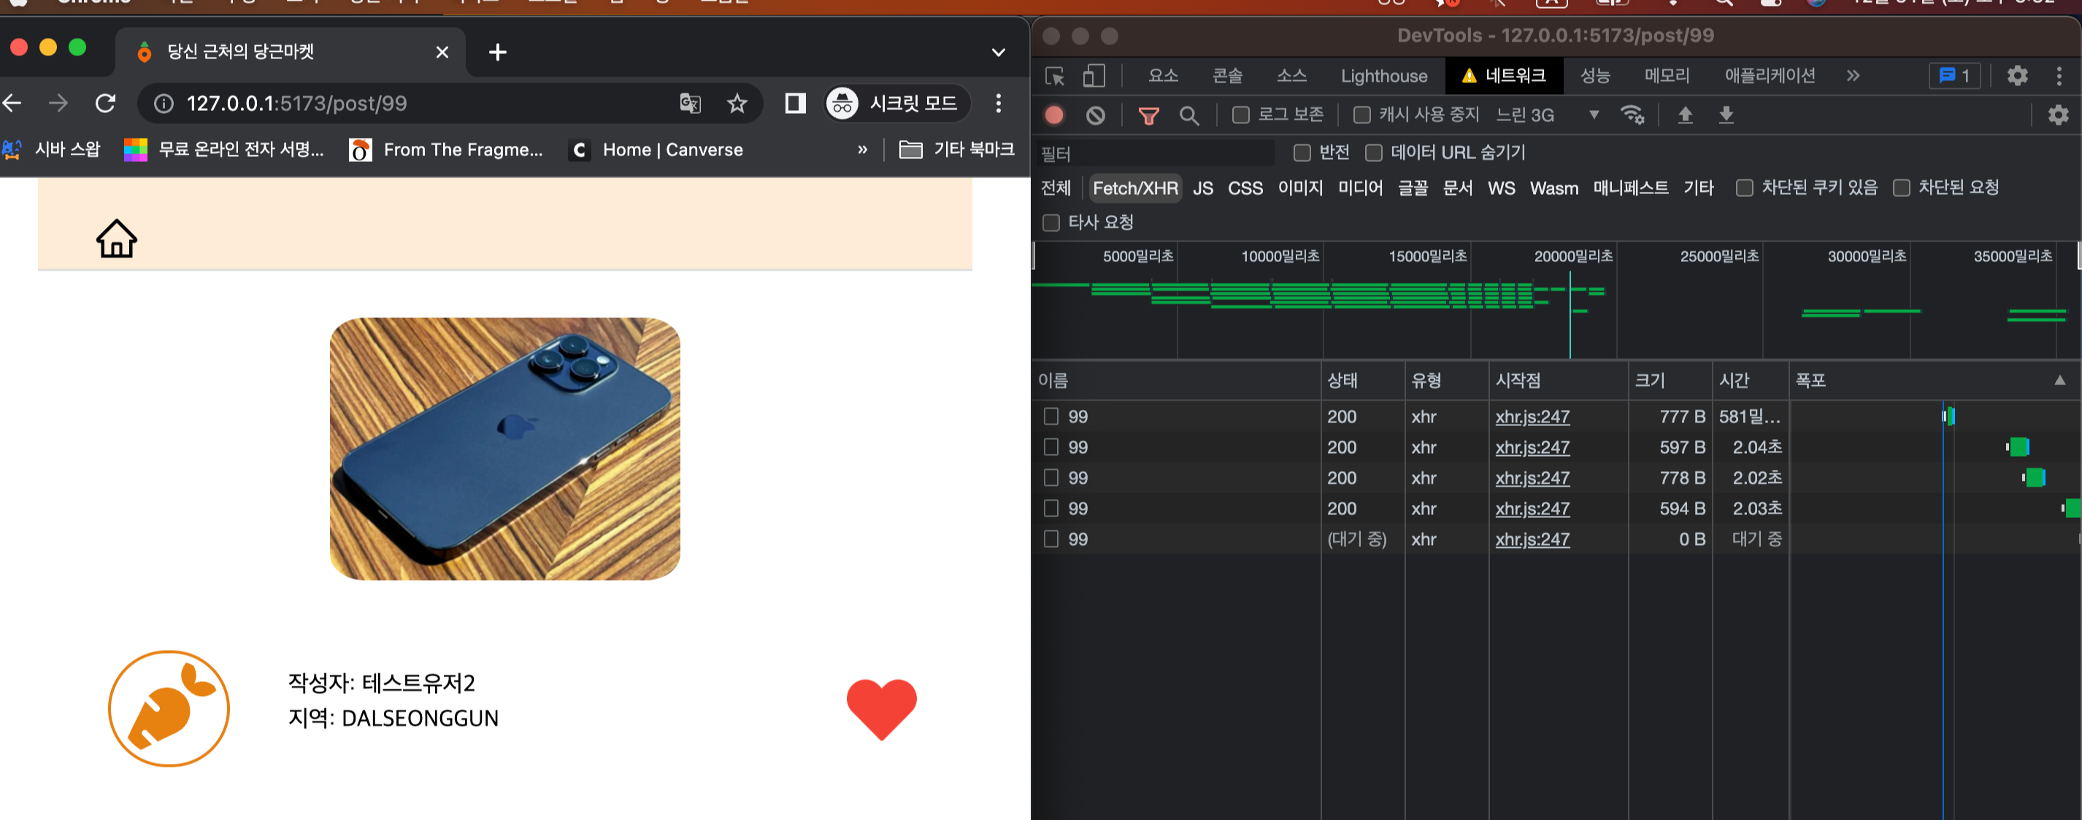
Task: Clear the network log
Action: click(x=1095, y=115)
